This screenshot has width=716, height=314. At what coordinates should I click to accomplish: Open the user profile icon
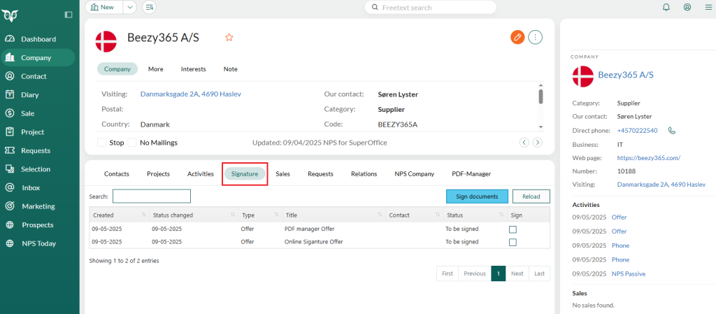click(687, 7)
